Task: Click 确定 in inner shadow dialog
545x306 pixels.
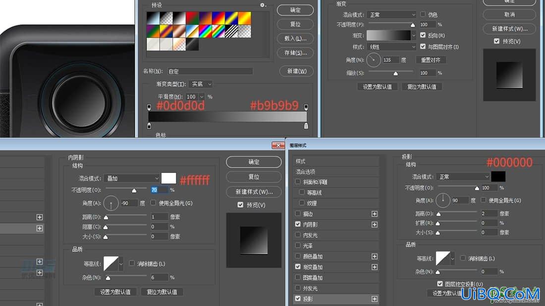Action: (x=254, y=162)
